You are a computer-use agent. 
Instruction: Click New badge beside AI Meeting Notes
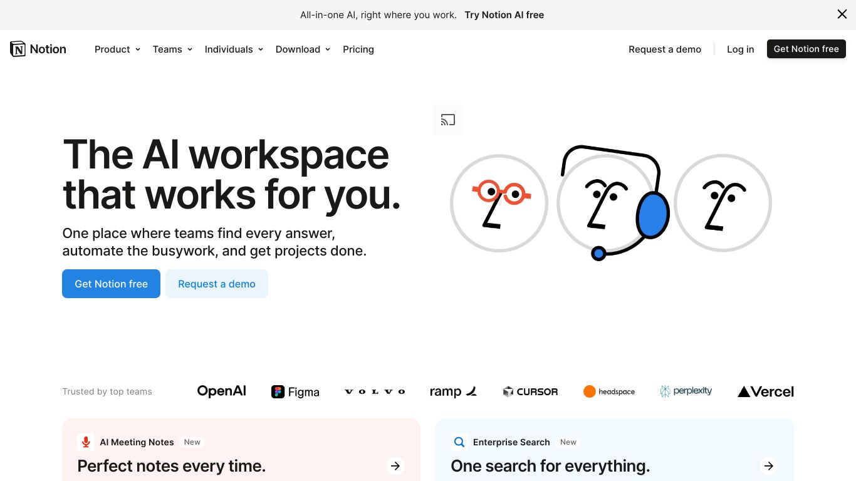coord(192,442)
